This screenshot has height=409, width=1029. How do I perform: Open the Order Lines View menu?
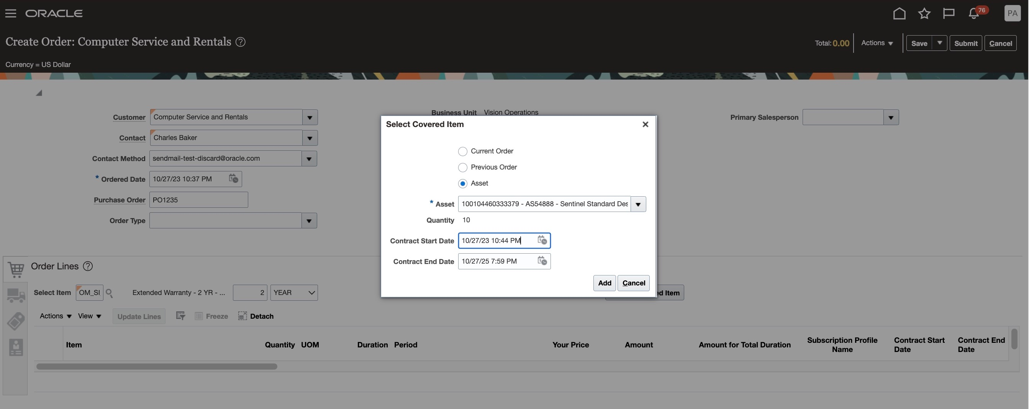click(x=90, y=316)
